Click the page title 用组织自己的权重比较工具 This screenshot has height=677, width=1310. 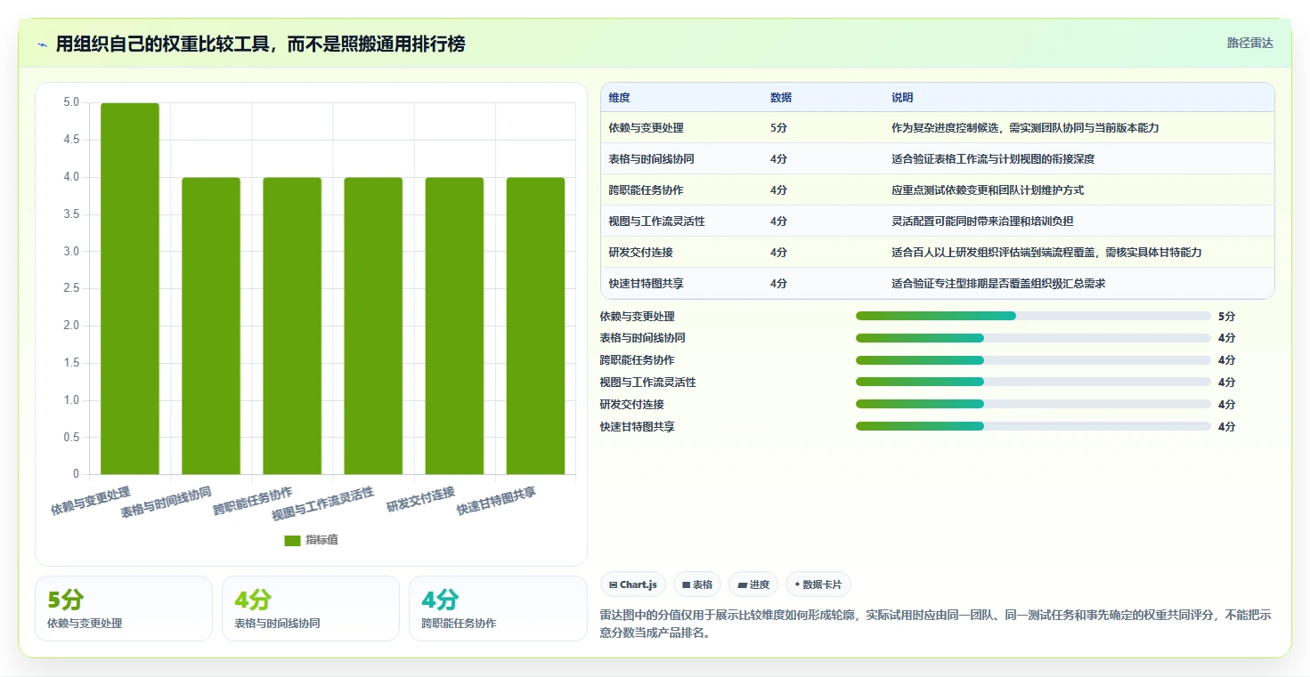pyautogui.click(x=260, y=44)
